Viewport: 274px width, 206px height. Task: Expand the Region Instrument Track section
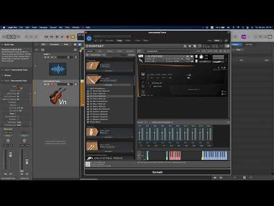pos(2,70)
